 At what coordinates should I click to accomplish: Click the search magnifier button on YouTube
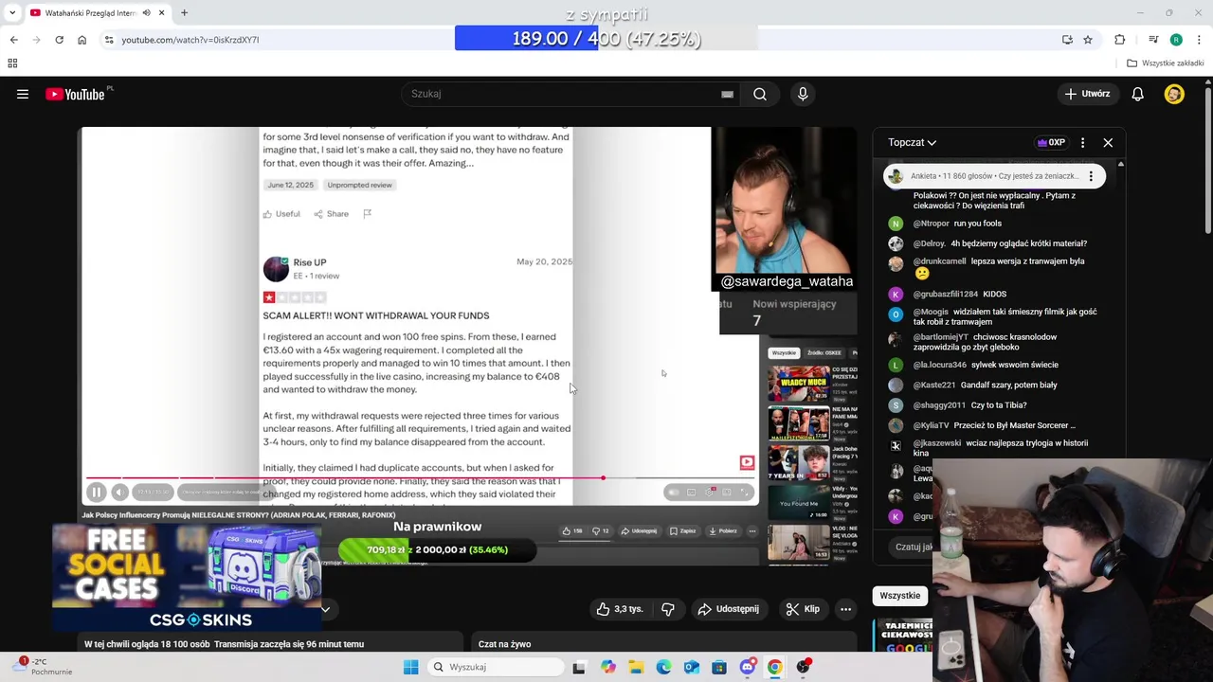click(760, 94)
